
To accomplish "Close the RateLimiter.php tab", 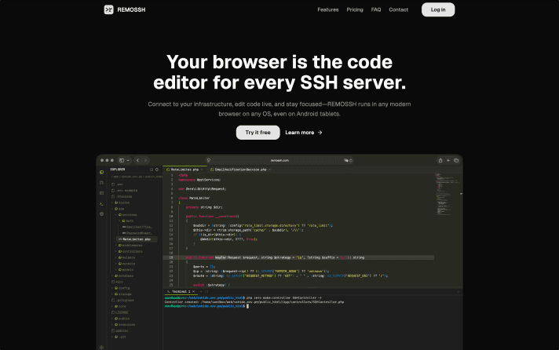I will pos(202,170).
